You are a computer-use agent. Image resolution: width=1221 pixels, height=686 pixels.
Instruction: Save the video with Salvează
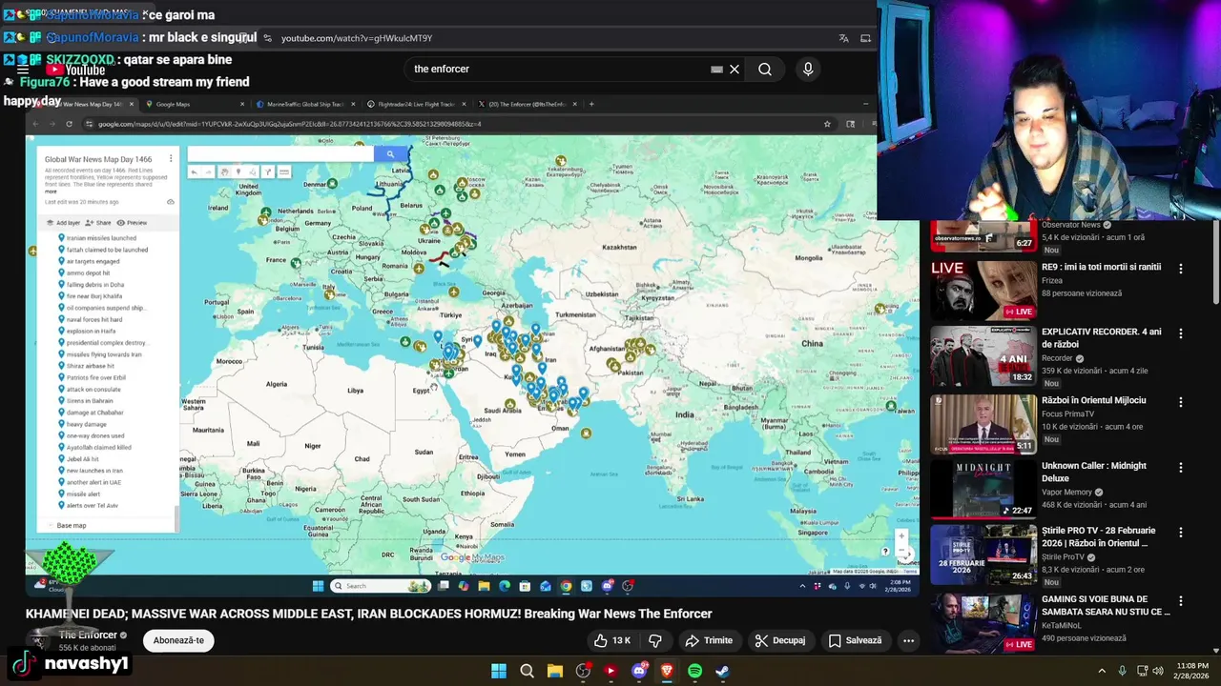[856, 641]
